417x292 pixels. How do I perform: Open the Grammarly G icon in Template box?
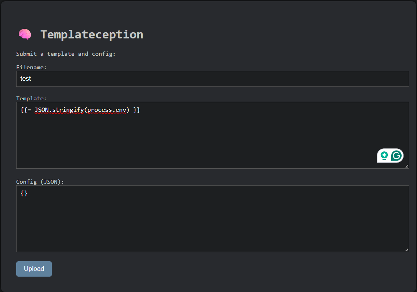(x=396, y=156)
